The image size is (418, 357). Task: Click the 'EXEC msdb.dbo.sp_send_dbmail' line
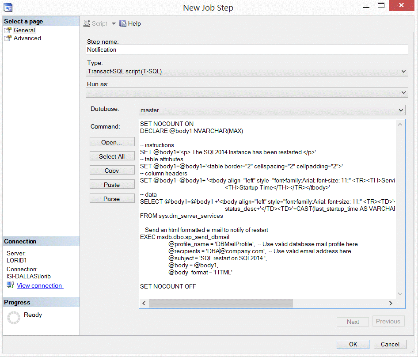185,237
